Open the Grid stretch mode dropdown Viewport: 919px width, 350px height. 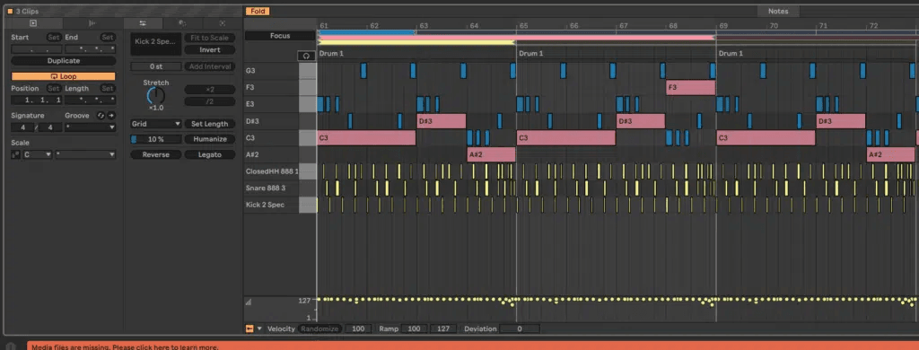click(x=156, y=124)
